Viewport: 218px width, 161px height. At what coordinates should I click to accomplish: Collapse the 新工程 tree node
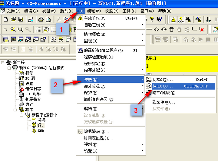click(x=3, y=63)
